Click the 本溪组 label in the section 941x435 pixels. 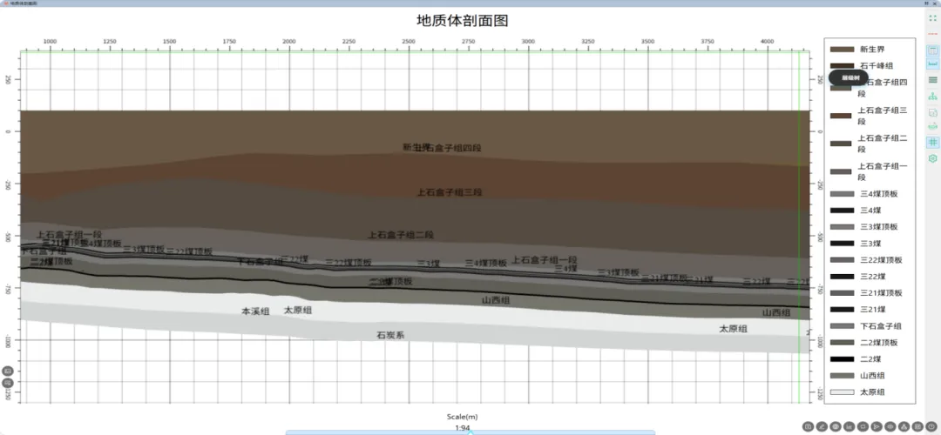pyautogui.click(x=255, y=311)
